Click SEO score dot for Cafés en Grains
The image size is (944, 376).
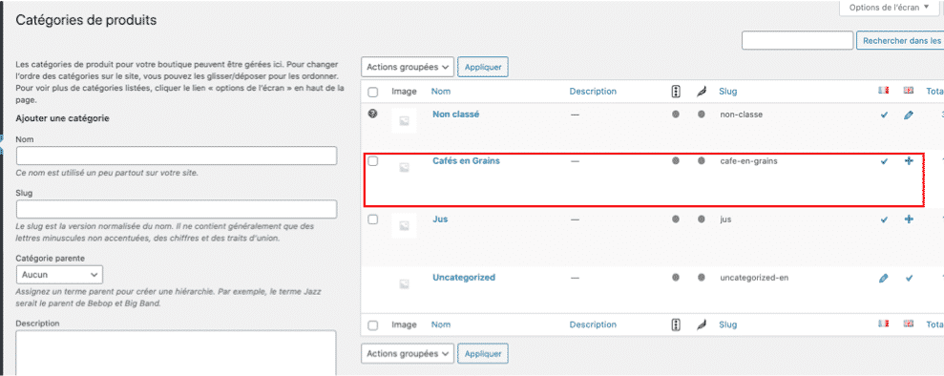pyautogui.click(x=676, y=161)
